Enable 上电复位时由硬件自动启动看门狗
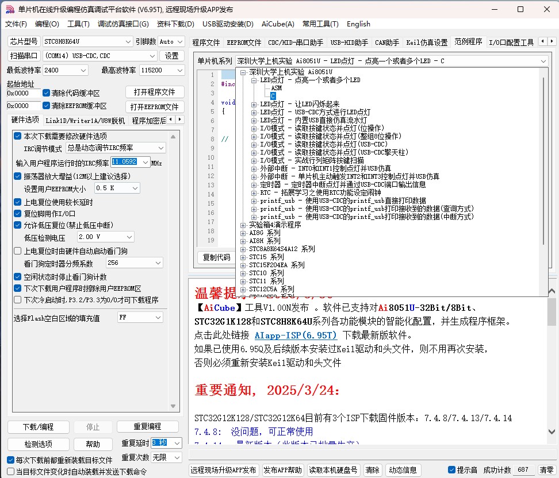Image resolution: width=559 pixels, height=478 pixels. click(17, 250)
